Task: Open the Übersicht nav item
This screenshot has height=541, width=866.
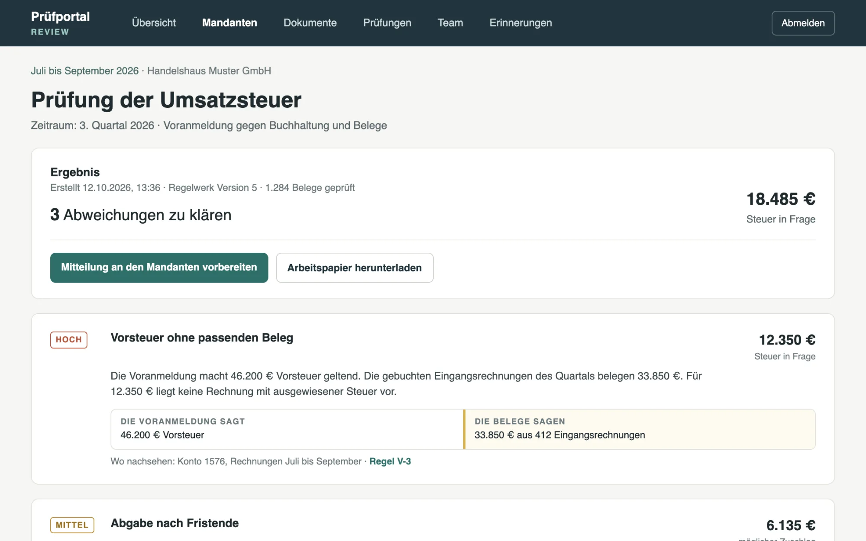Action: [154, 23]
